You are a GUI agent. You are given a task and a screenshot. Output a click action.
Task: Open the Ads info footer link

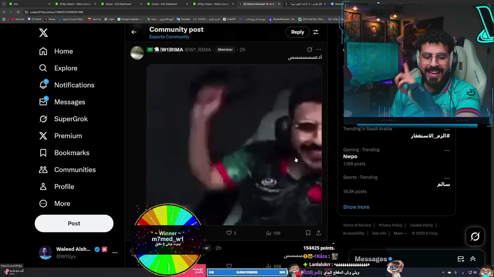[x=379, y=233]
